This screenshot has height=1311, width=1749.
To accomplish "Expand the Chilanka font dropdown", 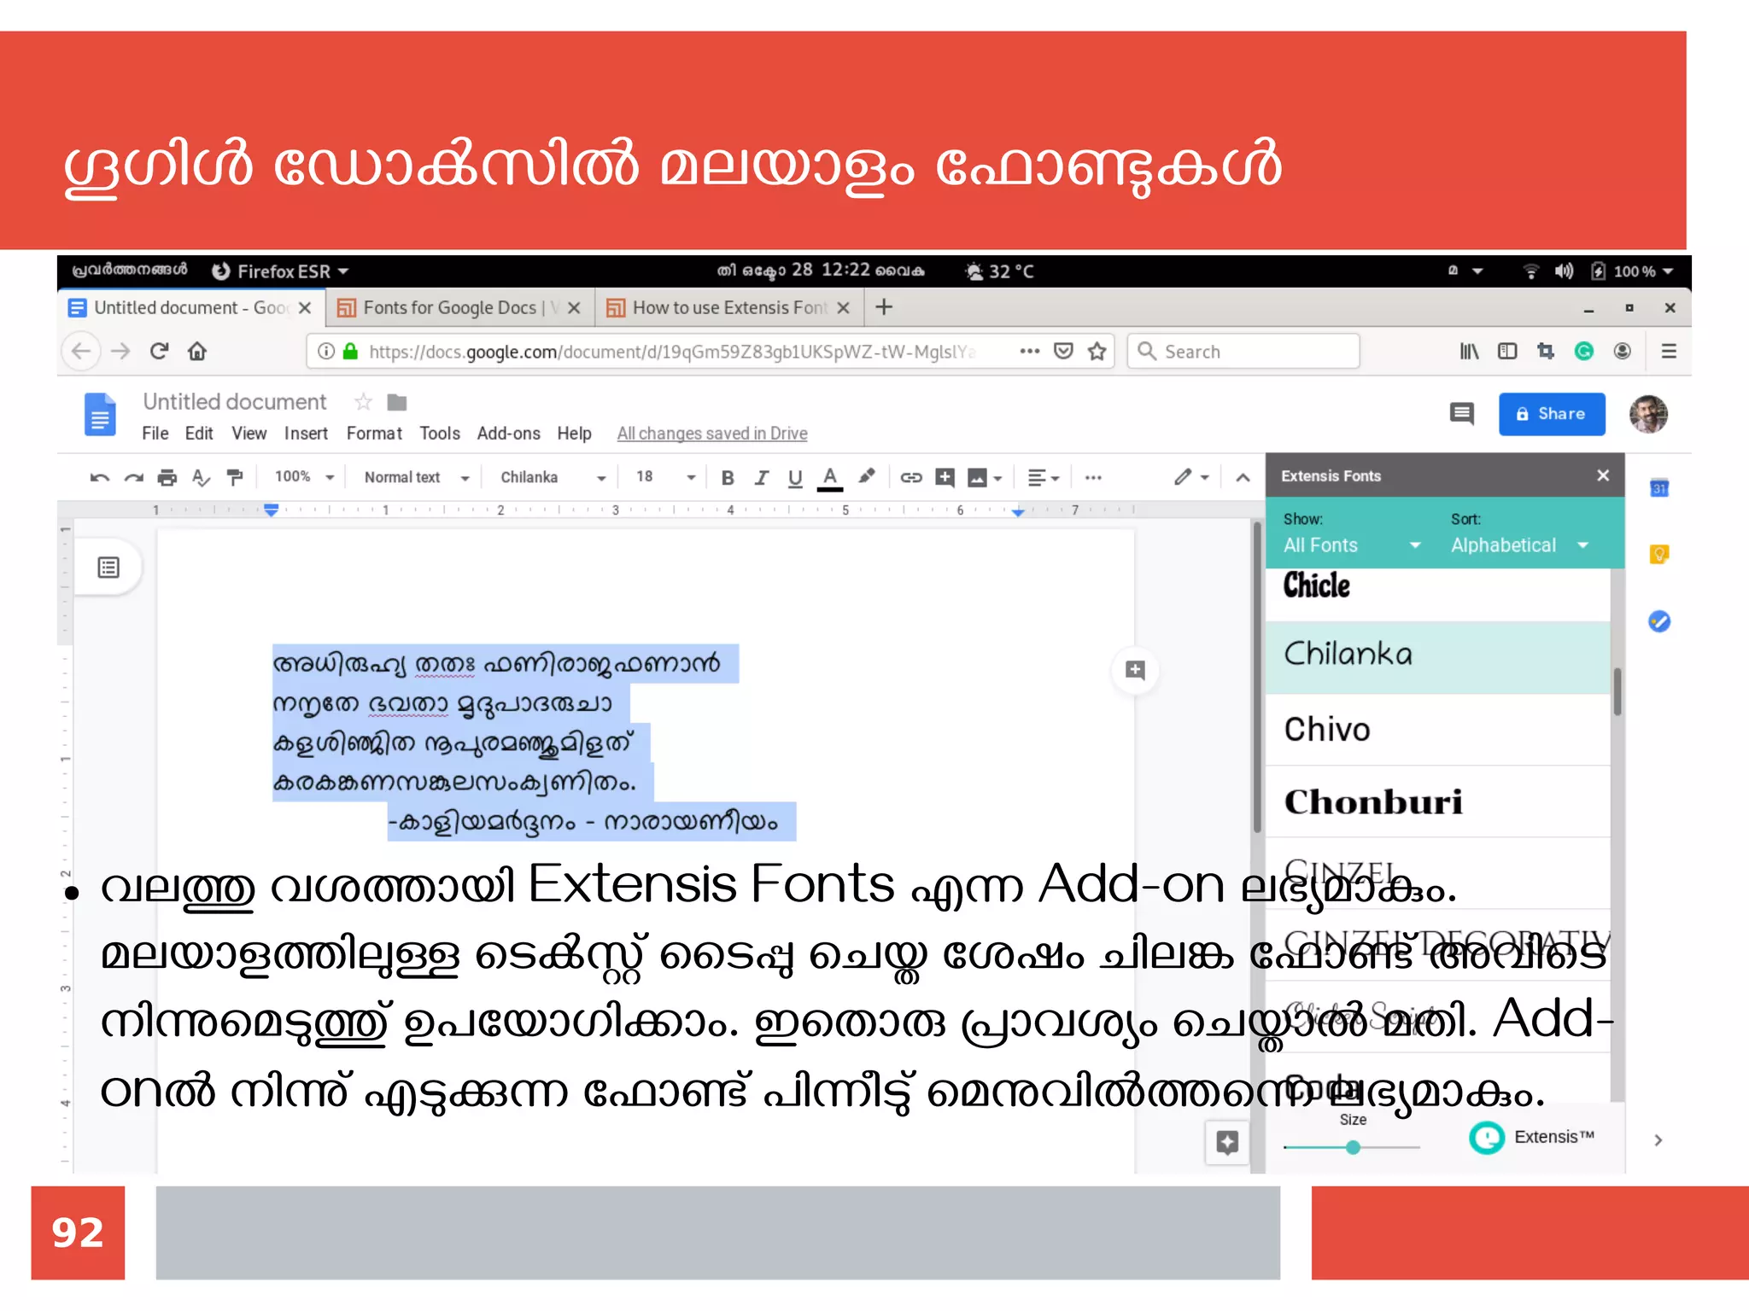I will (x=553, y=478).
